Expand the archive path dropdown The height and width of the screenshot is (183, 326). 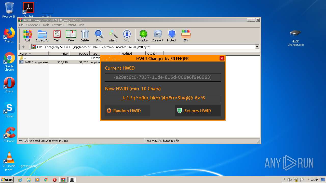tap(257, 47)
